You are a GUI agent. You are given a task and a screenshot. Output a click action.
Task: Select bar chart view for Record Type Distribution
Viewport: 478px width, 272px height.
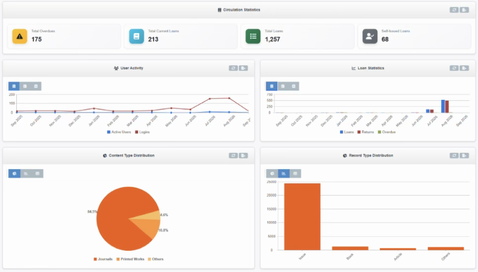point(284,174)
